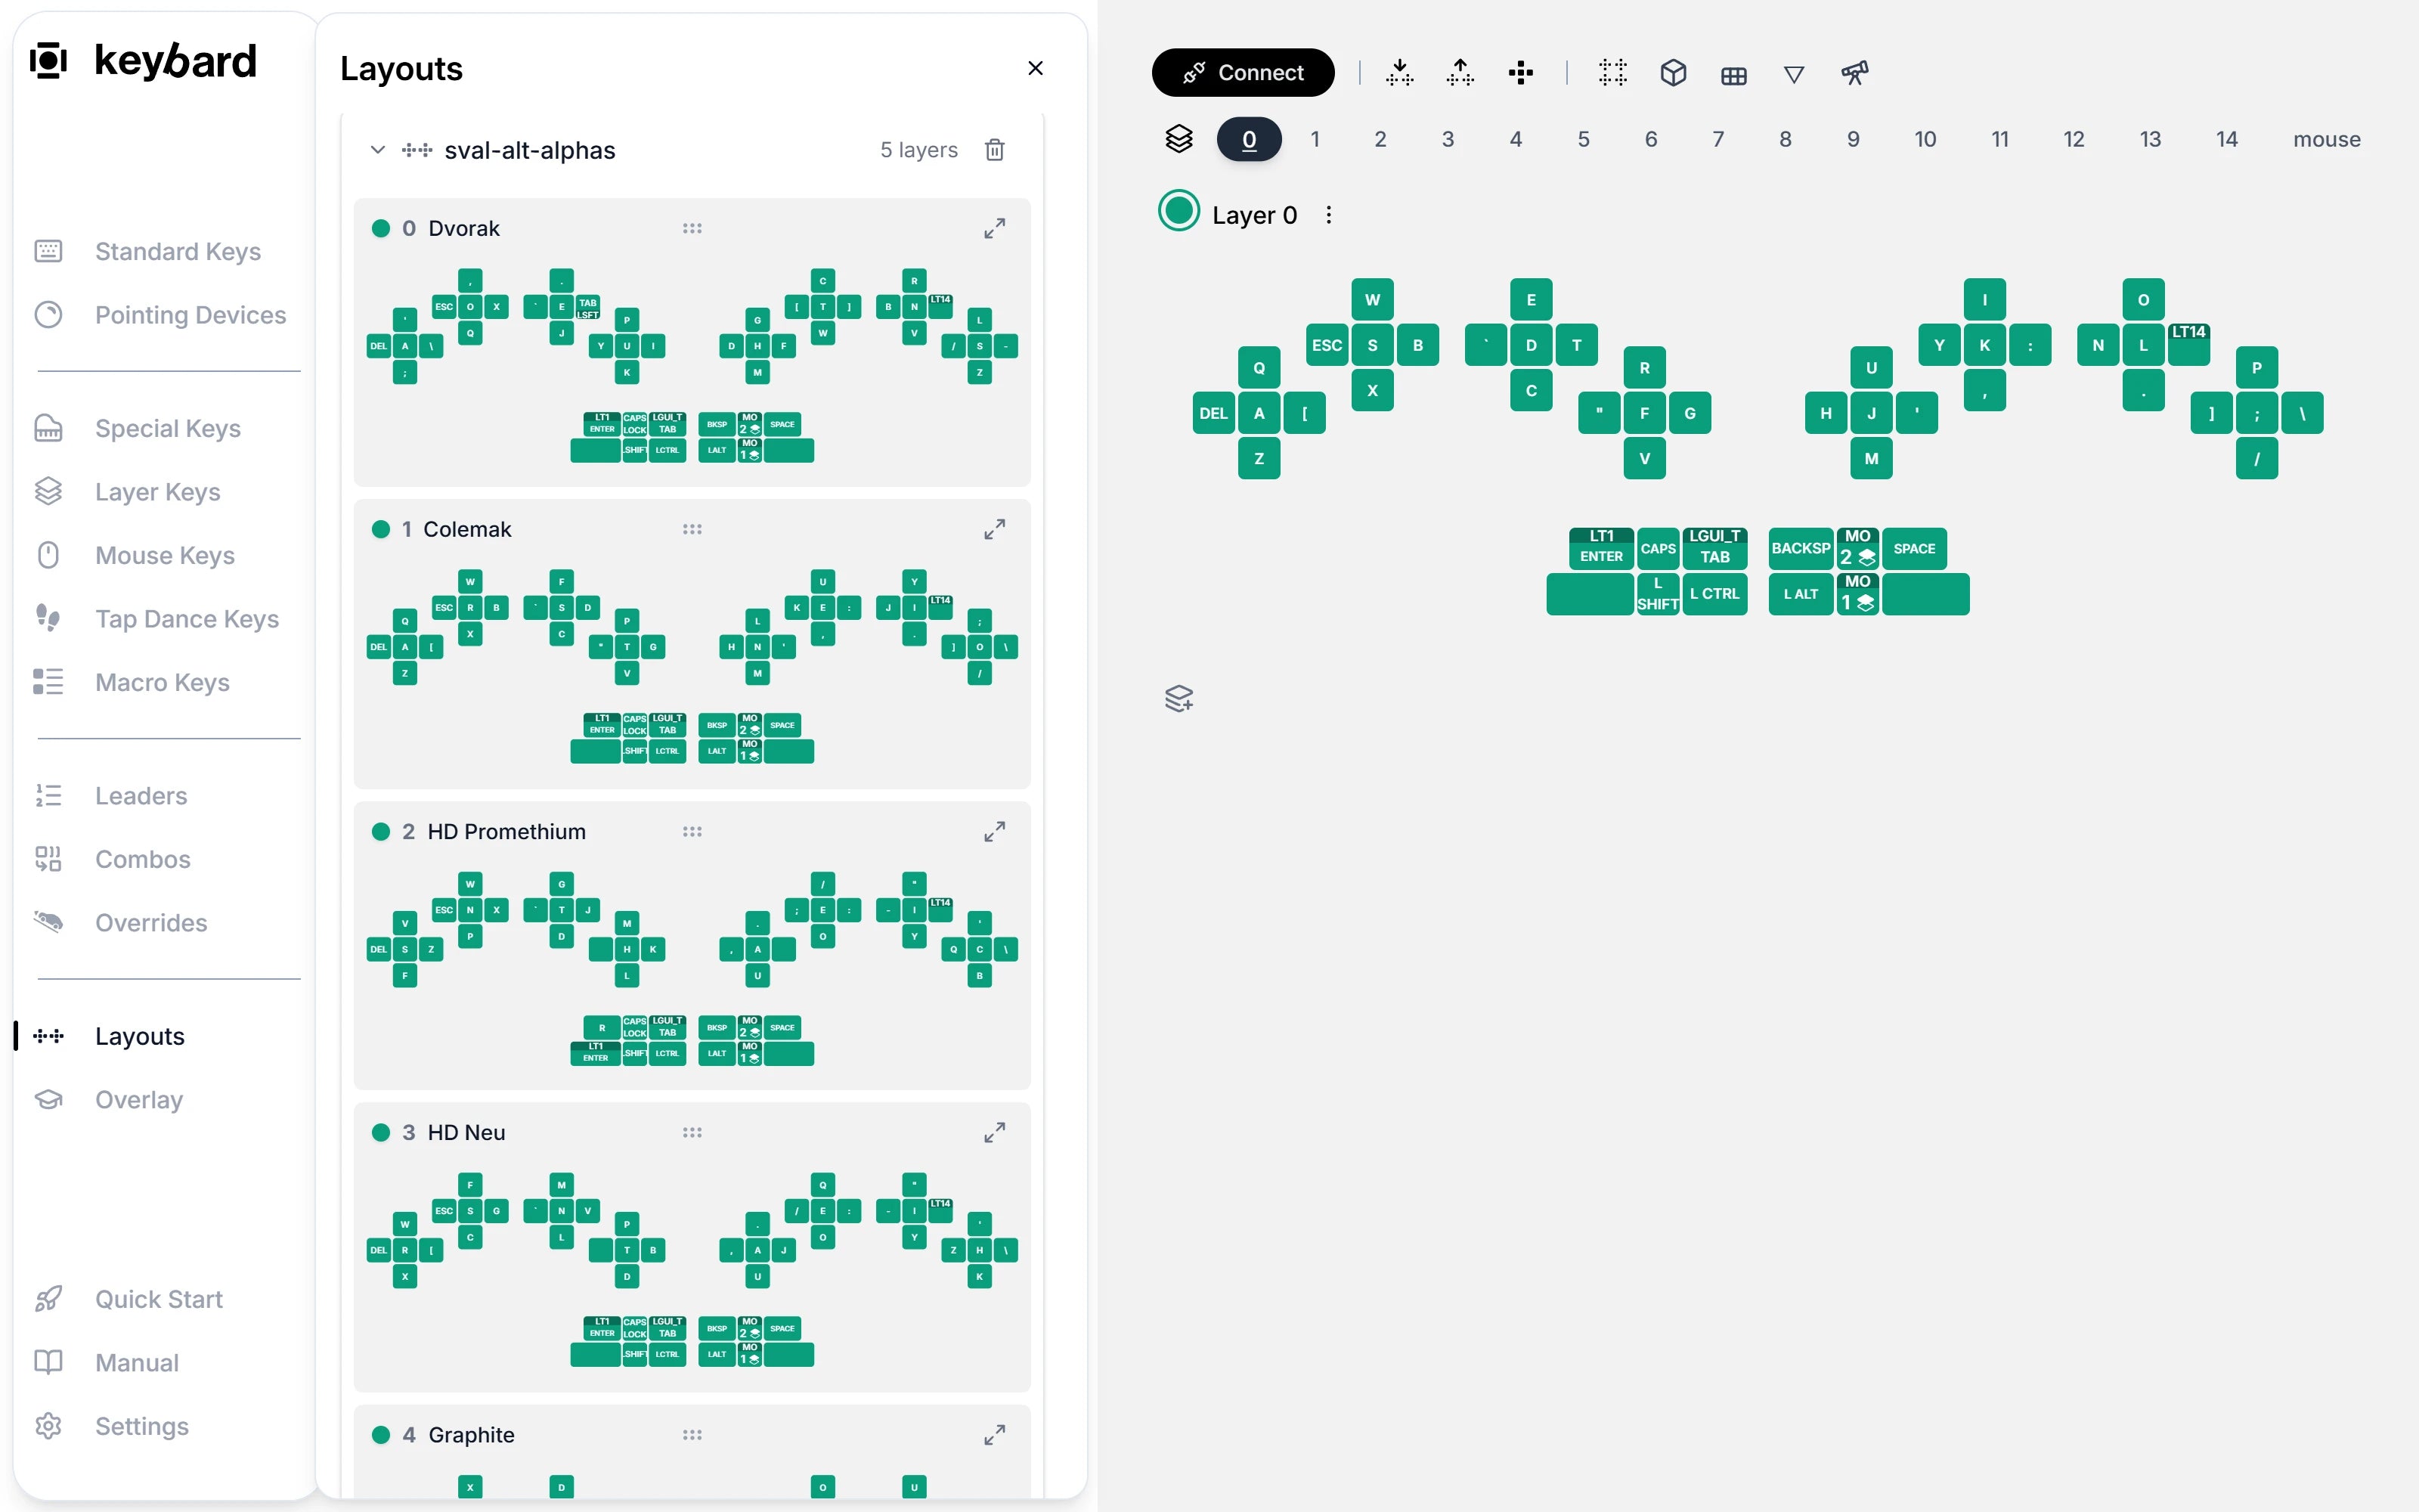
Task: Open Settings in the sidebar
Action: coord(141,1426)
